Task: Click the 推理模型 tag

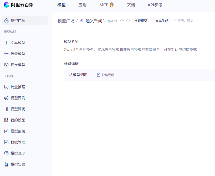Action: (141, 21)
